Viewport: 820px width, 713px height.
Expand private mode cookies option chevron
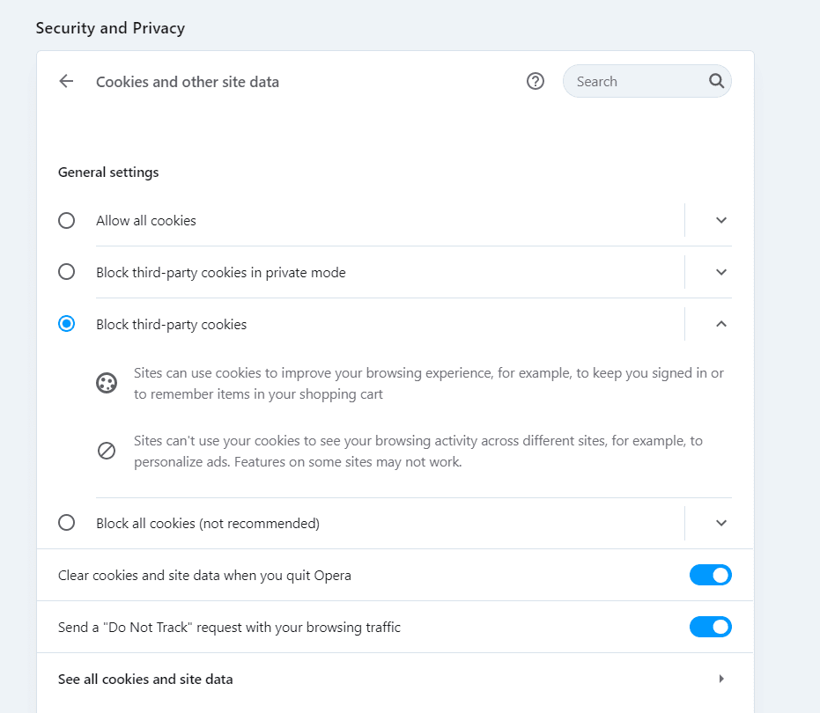coord(721,272)
